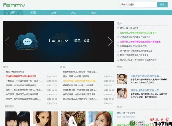Click the 校园 section heading
172x126 pixels.
5,67
